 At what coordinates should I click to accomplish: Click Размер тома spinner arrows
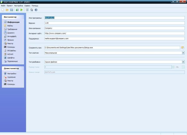173,67
